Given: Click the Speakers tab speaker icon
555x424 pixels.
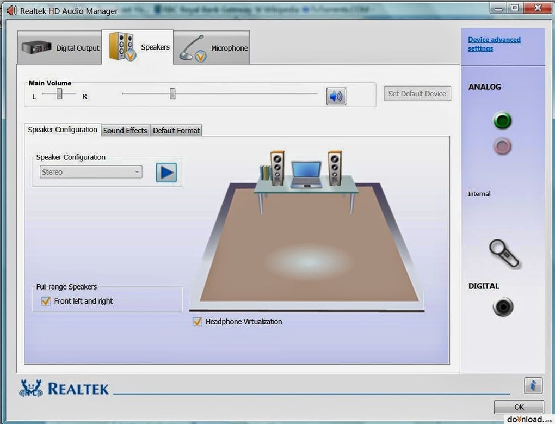Looking at the screenshot, I should (x=122, y=46).
